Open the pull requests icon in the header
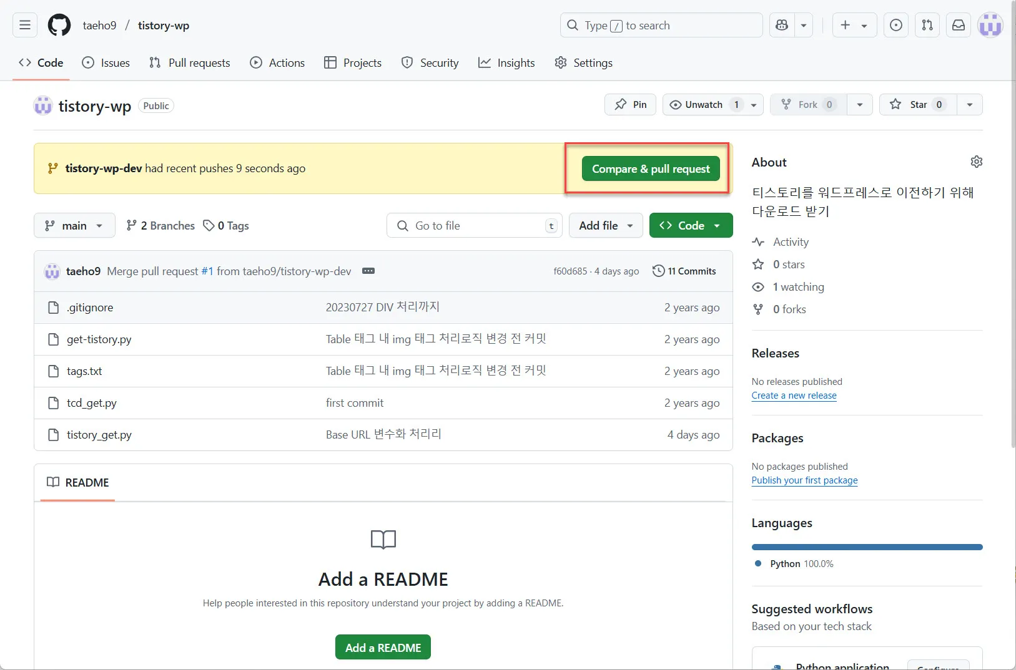1016x670 pixels. tap(927, 25)
